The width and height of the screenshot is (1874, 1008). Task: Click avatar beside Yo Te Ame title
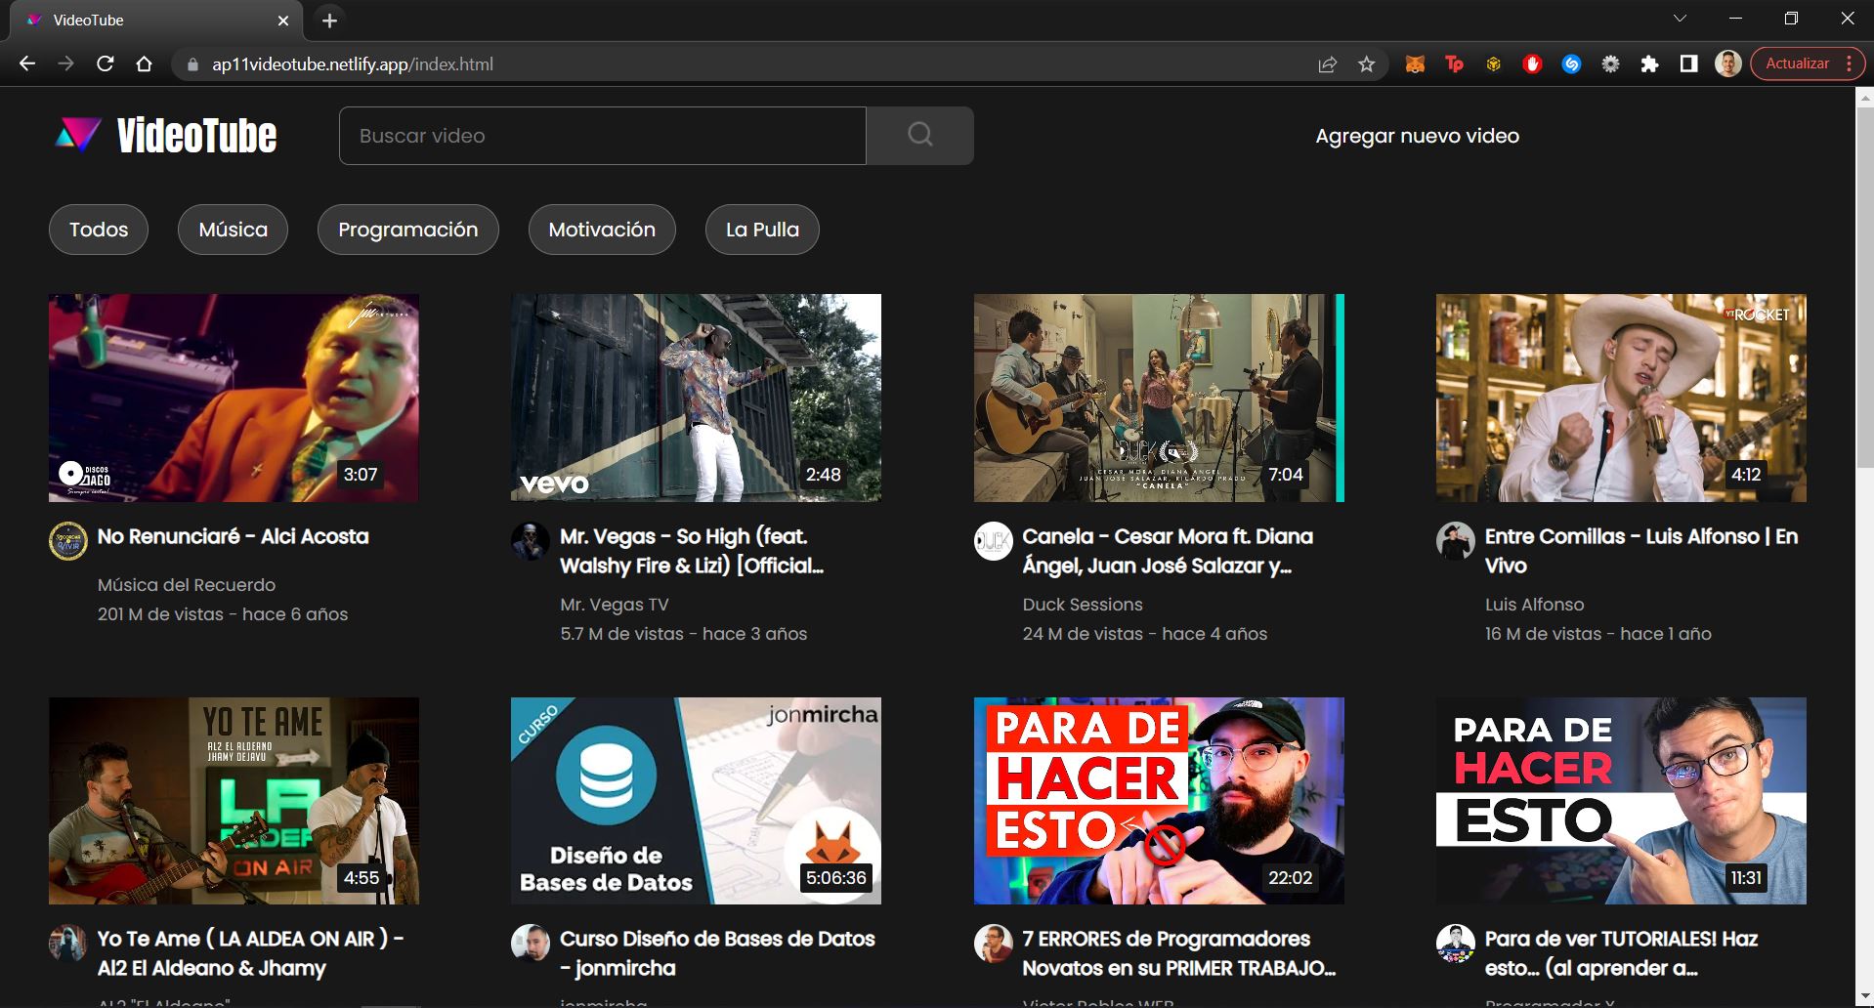[x=68, y=944]
